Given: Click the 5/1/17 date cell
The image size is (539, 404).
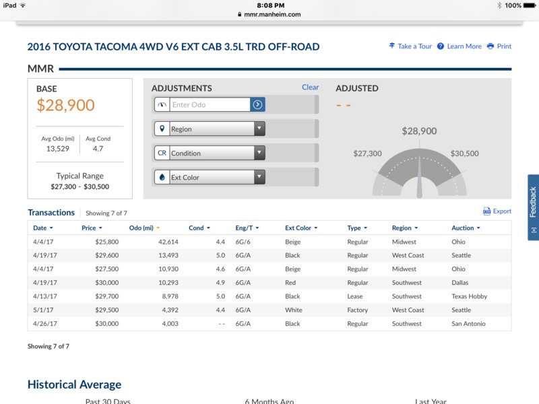Looking at the screenshot, I should pos(43,310).
